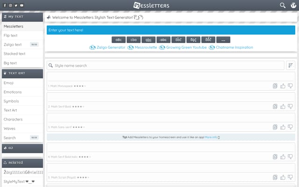Open Emoticons in the sidebar
The image size is (299, 187).
click(22, 92)
